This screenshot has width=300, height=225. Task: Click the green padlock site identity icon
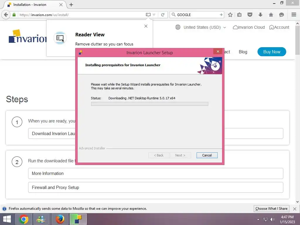point(14,15)
